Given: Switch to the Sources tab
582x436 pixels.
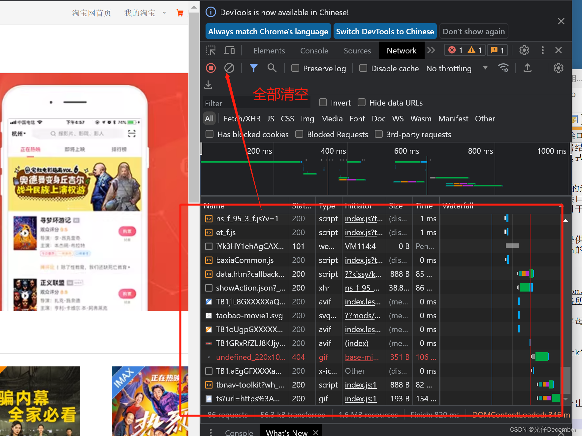Looking at the screenshot, I should tap(357, 50).
